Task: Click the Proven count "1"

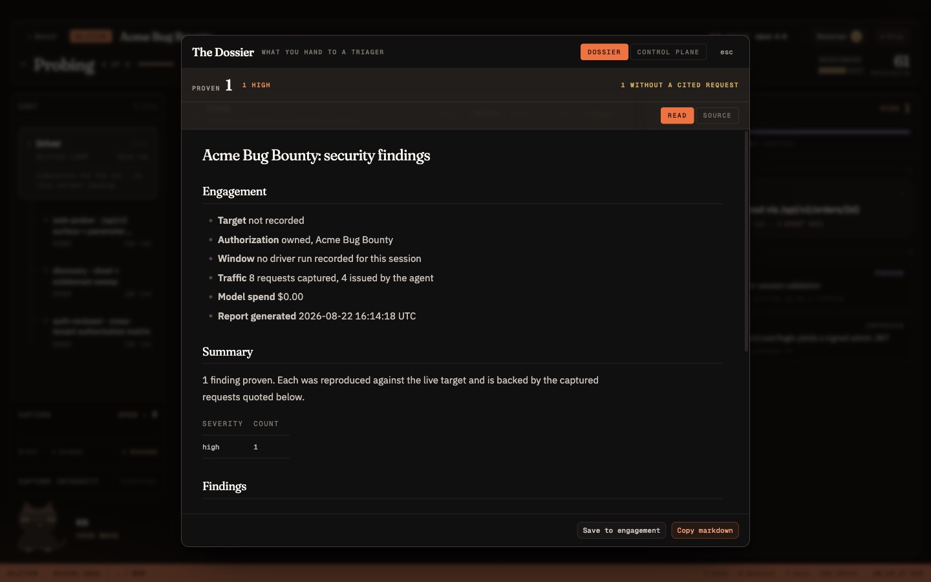Action: click(229, 85)
